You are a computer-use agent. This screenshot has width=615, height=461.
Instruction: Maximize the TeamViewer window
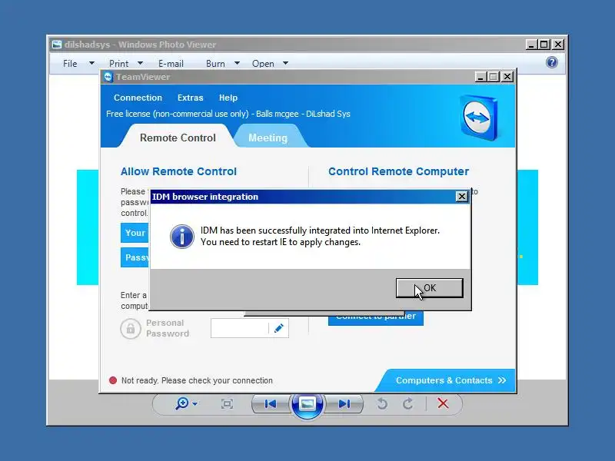(x=494, y=77)
